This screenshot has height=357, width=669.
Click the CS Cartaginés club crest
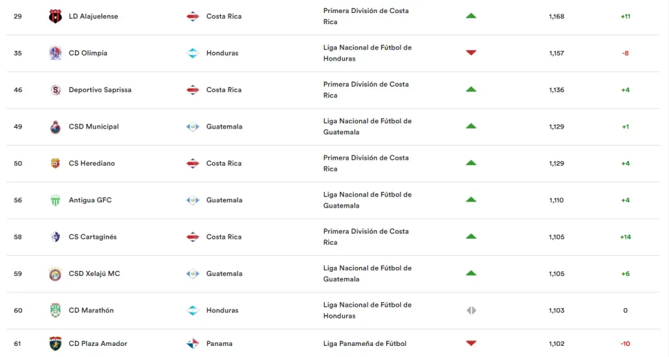[x=56, y=237]
